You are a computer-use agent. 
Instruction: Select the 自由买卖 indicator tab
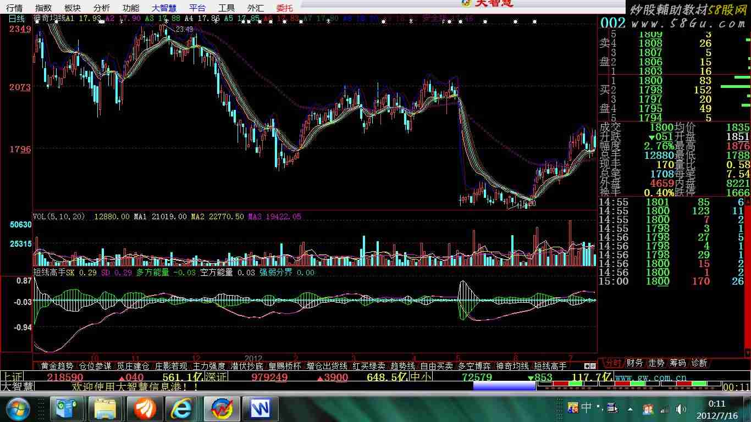[x=437, y=366]
